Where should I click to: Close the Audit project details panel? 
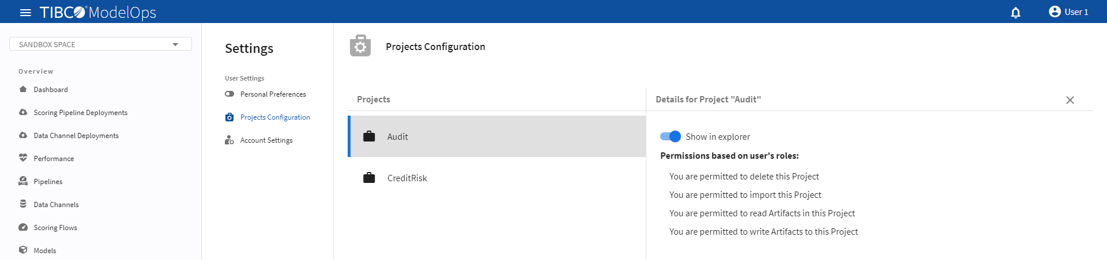1070,100
